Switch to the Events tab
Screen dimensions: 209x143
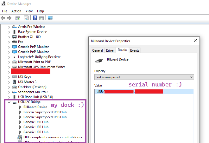click(x=135, y=50)
